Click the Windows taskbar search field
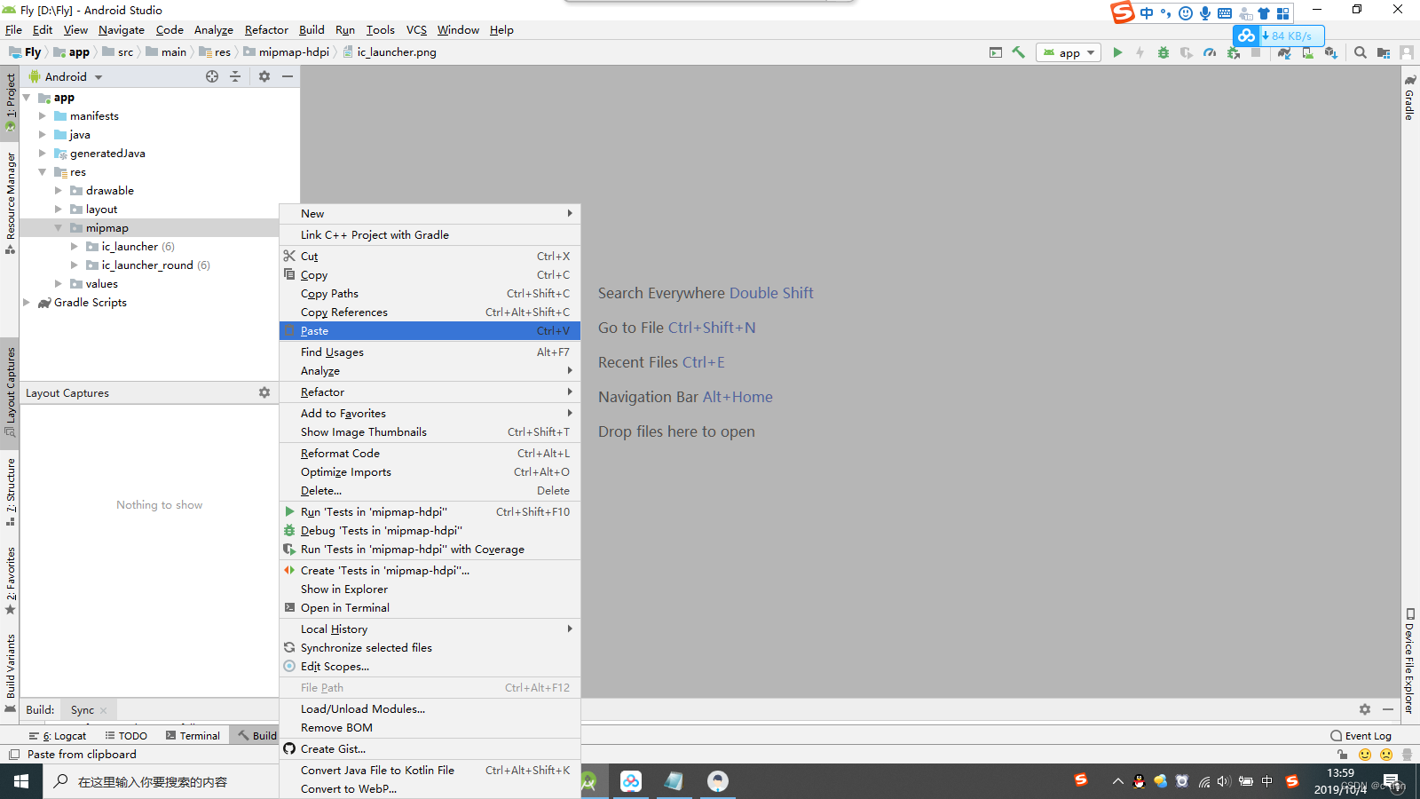The width and height of the screenshot is (1420, 799). (x=161, y=781)
